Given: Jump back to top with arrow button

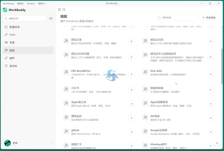Looking at the screenshot, I should [217, 144].
